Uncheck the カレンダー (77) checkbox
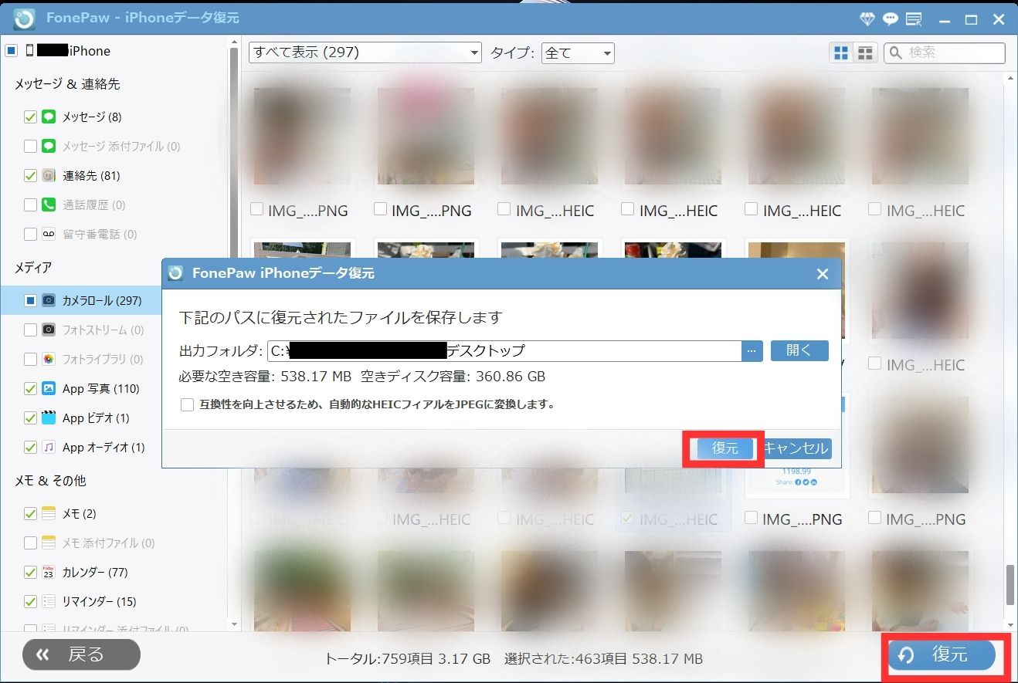Screen dimensions: 1018x683 [x=31, y=573]
